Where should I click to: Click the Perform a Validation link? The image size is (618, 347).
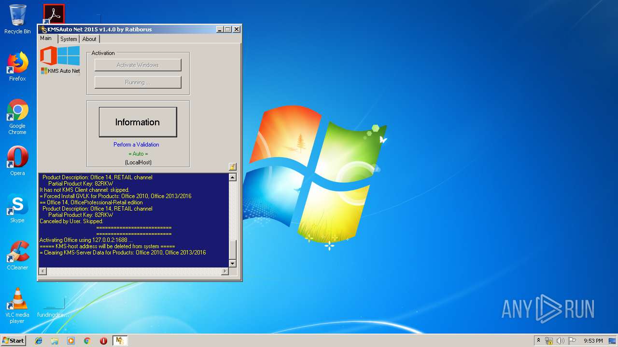(x=136, y=145)
